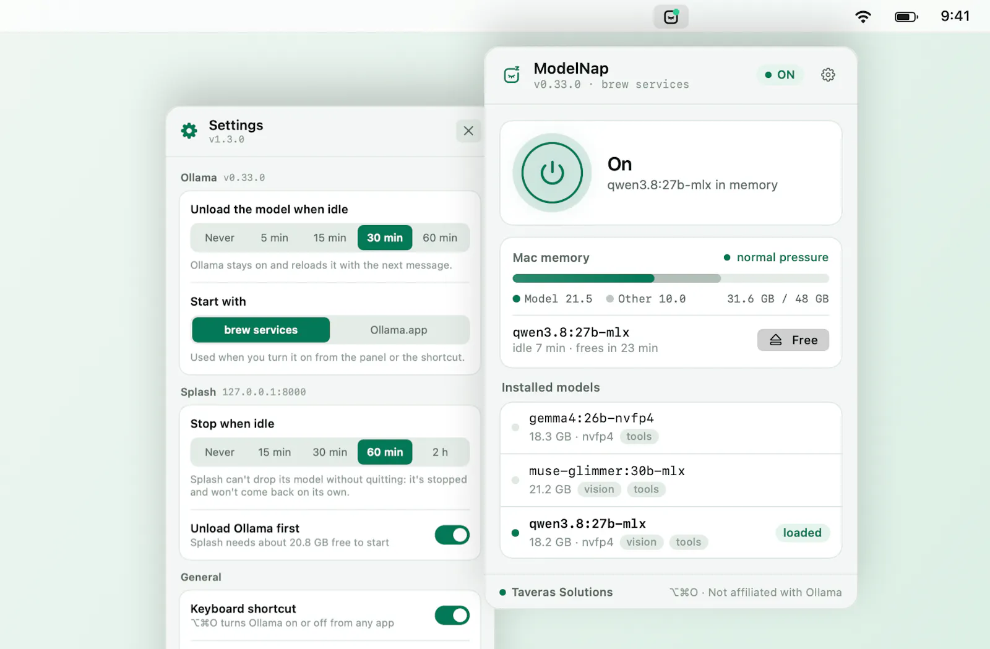Click the ModelNap logo in the panel header

coord(512,75)
